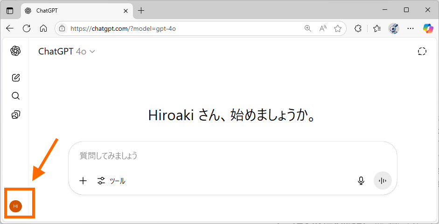Open chat search magnifier in sidebar
Viewport: 439px width, 224px height.
(16, 96)
